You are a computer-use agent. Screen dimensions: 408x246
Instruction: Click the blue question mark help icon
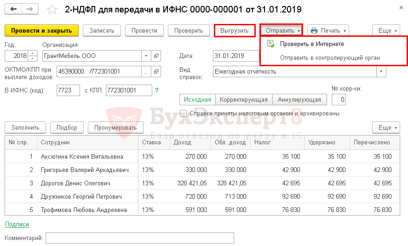[157, 90]
